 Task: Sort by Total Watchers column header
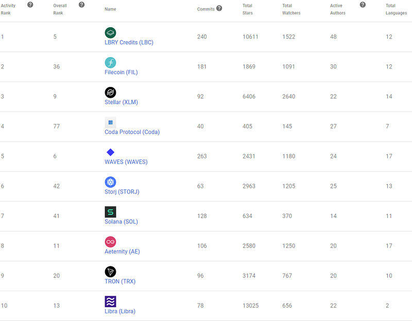291,9
